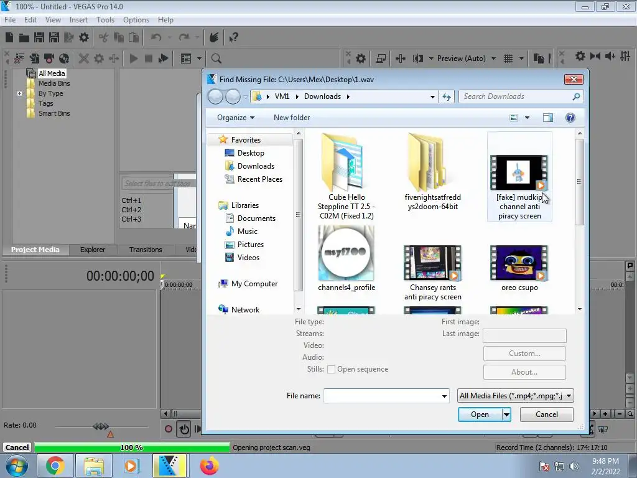
Task: Toggle the loop playback button below timeline
Action: (184, 429)
